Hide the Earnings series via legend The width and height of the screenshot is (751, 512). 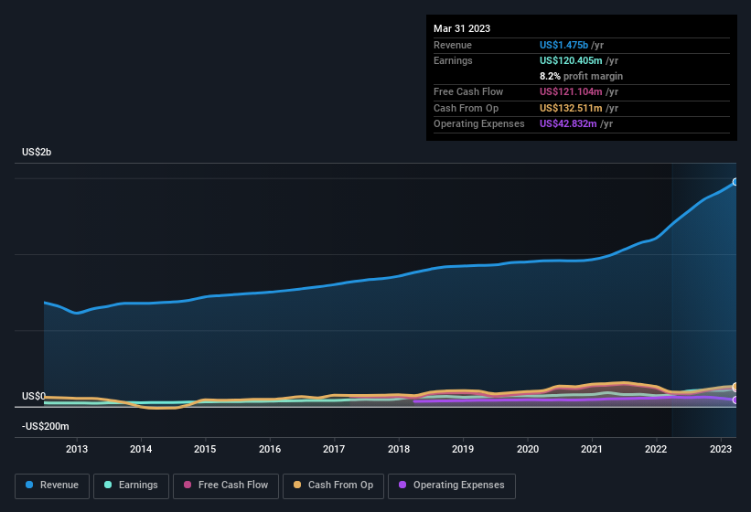[x=130, y=485]
